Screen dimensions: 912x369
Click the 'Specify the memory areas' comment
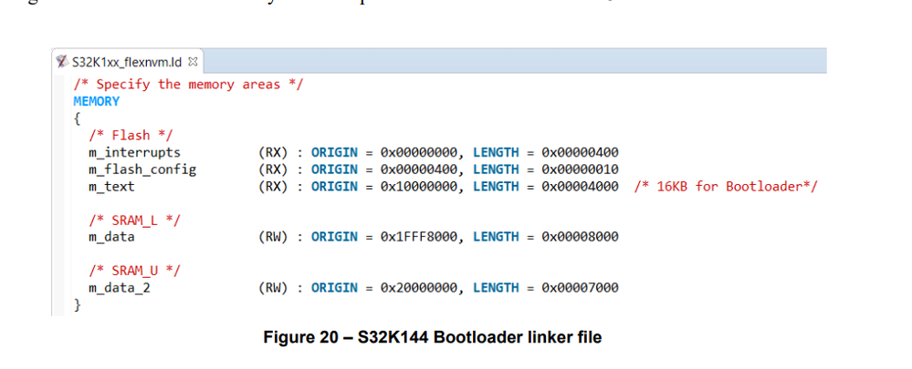coord(188,84)
